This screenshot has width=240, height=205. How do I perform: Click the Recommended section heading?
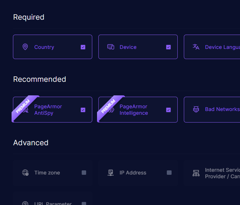[39, 79]
